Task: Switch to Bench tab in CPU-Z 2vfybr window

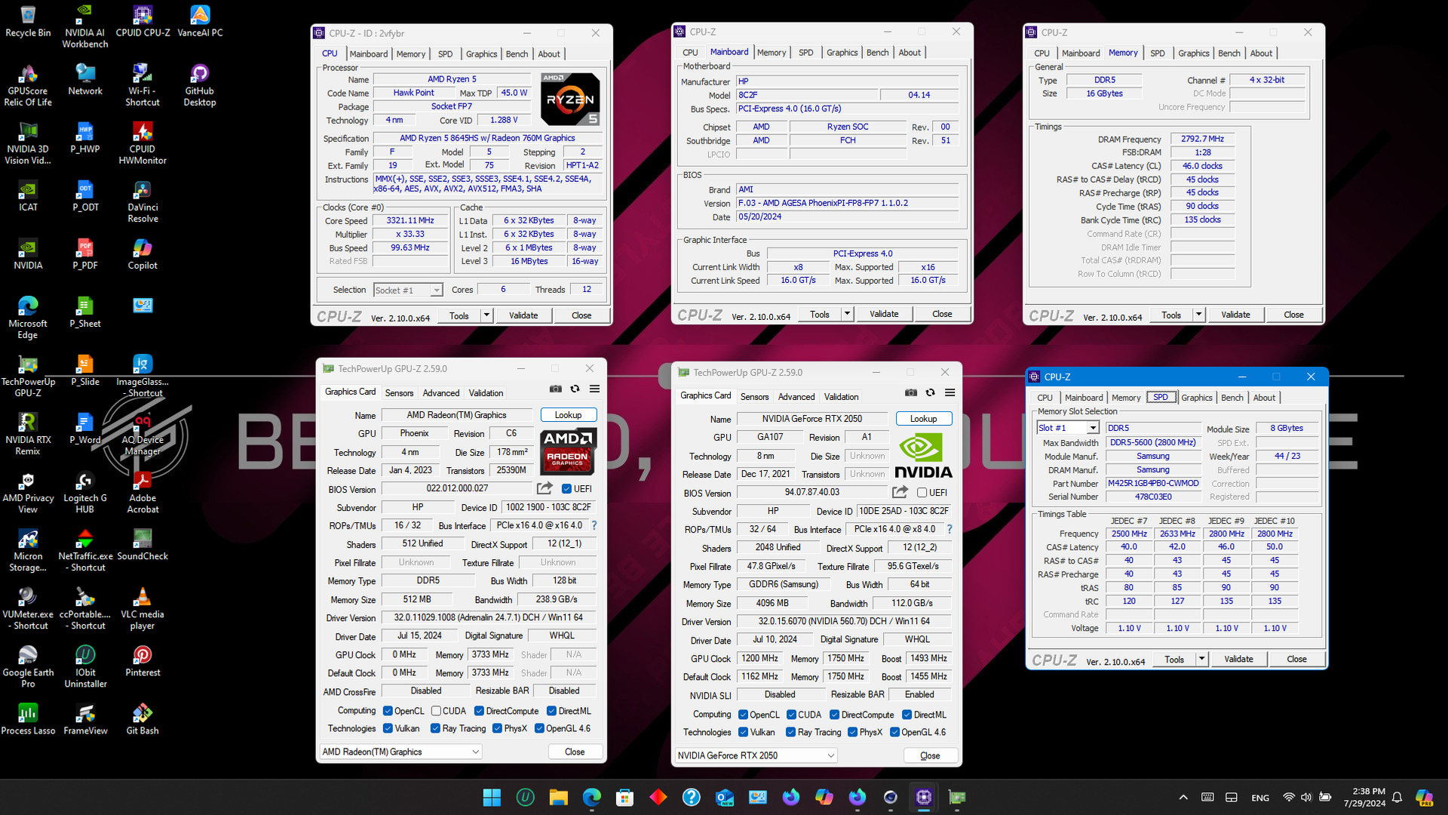Action: pyautogui.click(x=517, y=54)
